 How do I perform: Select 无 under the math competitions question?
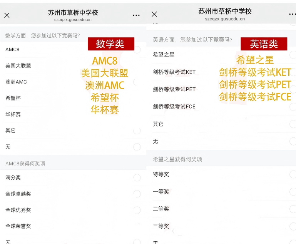(x=137, y=147)
